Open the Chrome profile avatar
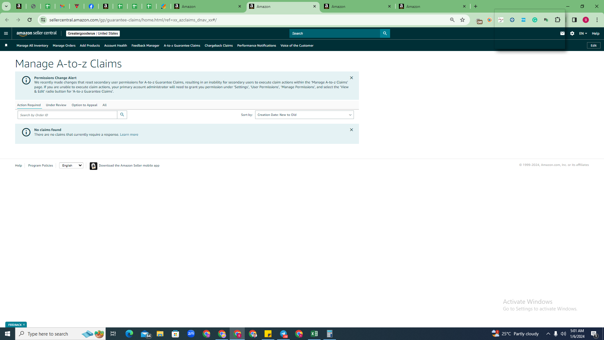This screenshot has height=340, width=604. 586,20
